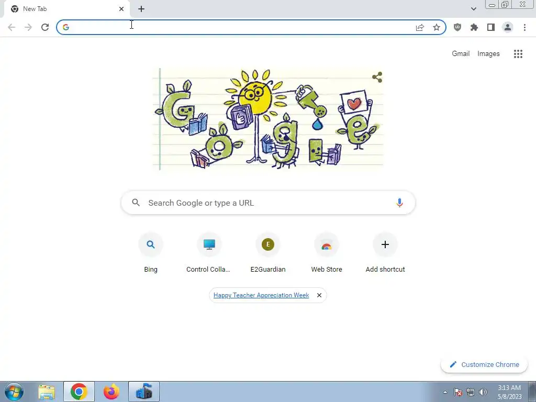This screenshot has height=402, width=536.
Task: Dismiss the Teacher Appreciation Week promo
Action: pos(319,295)
